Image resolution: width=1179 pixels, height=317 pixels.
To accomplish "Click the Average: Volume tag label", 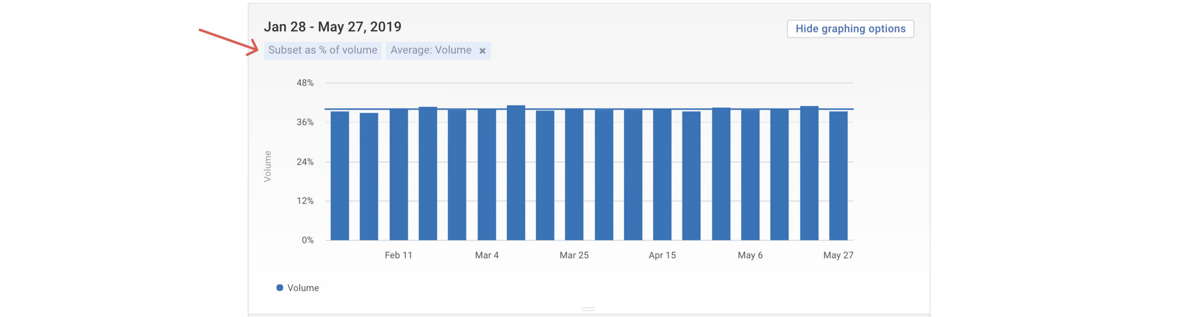I will click(x=430, y=50).
